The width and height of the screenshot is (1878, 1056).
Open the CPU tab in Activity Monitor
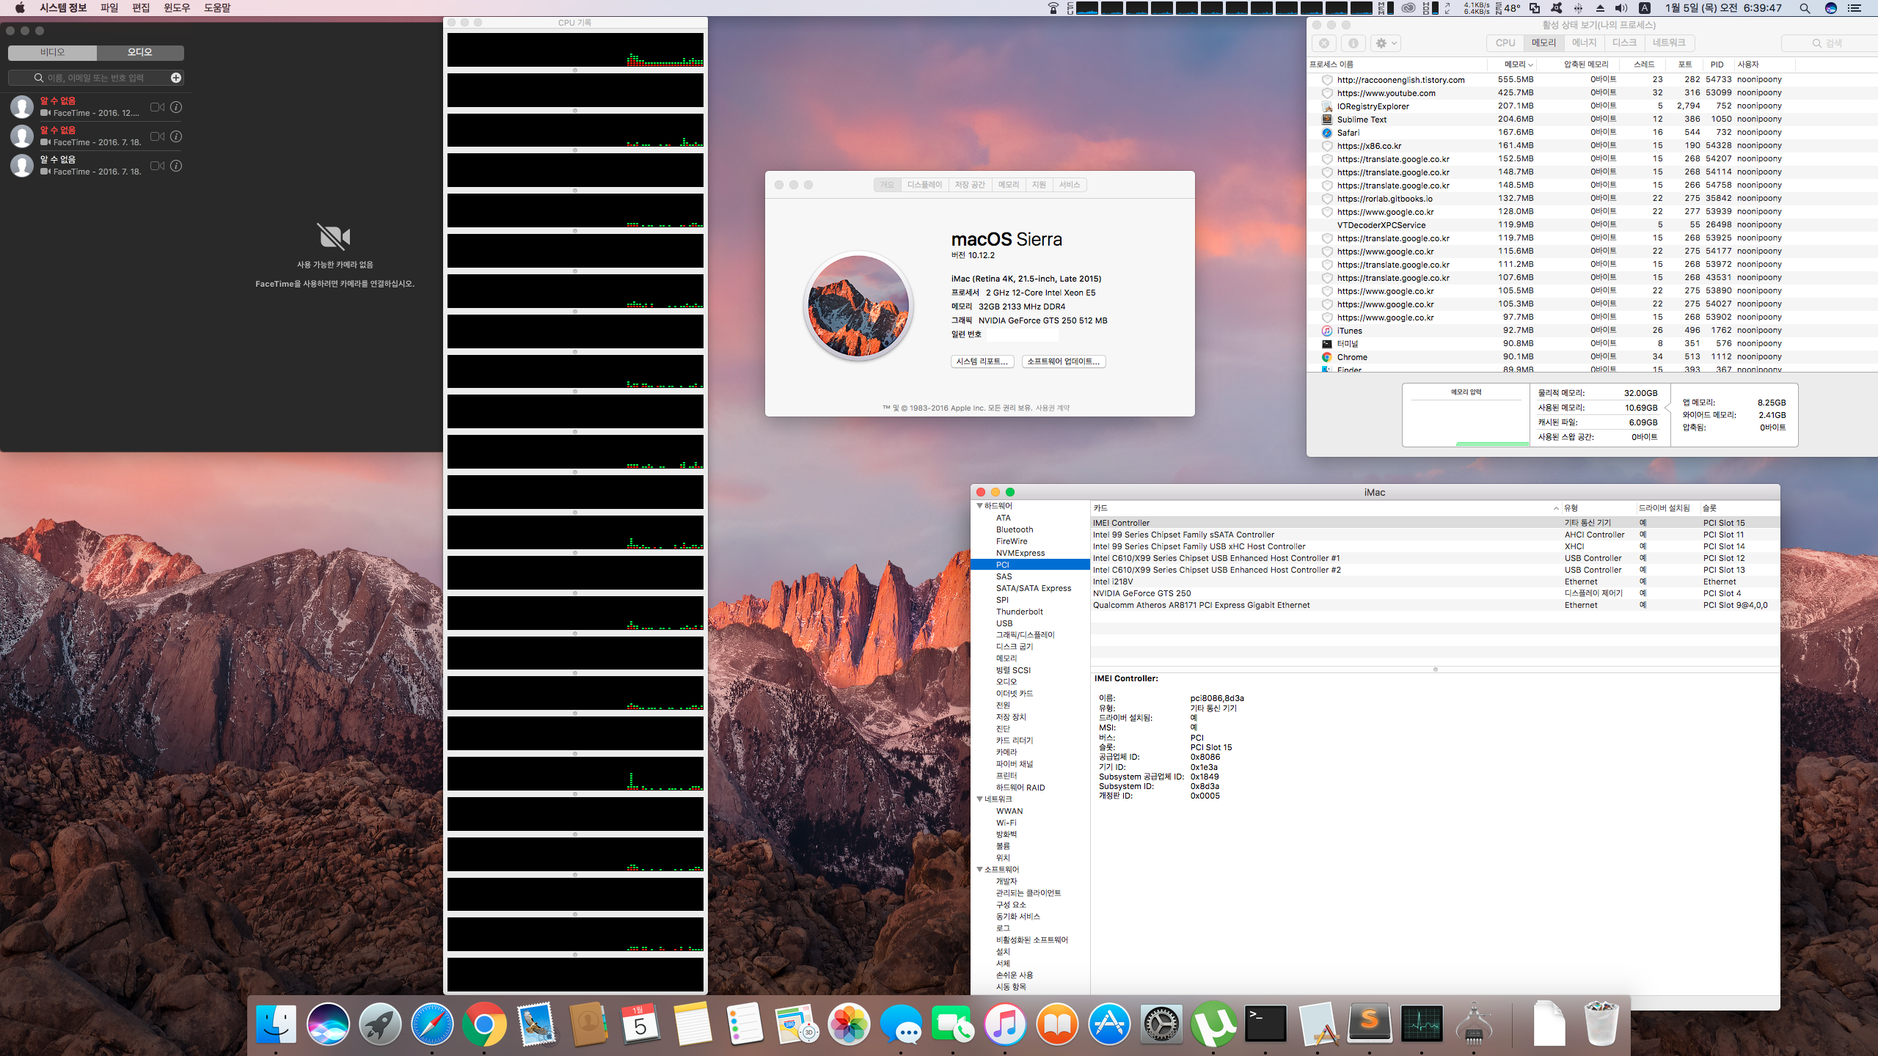(x=1505, y=43)
